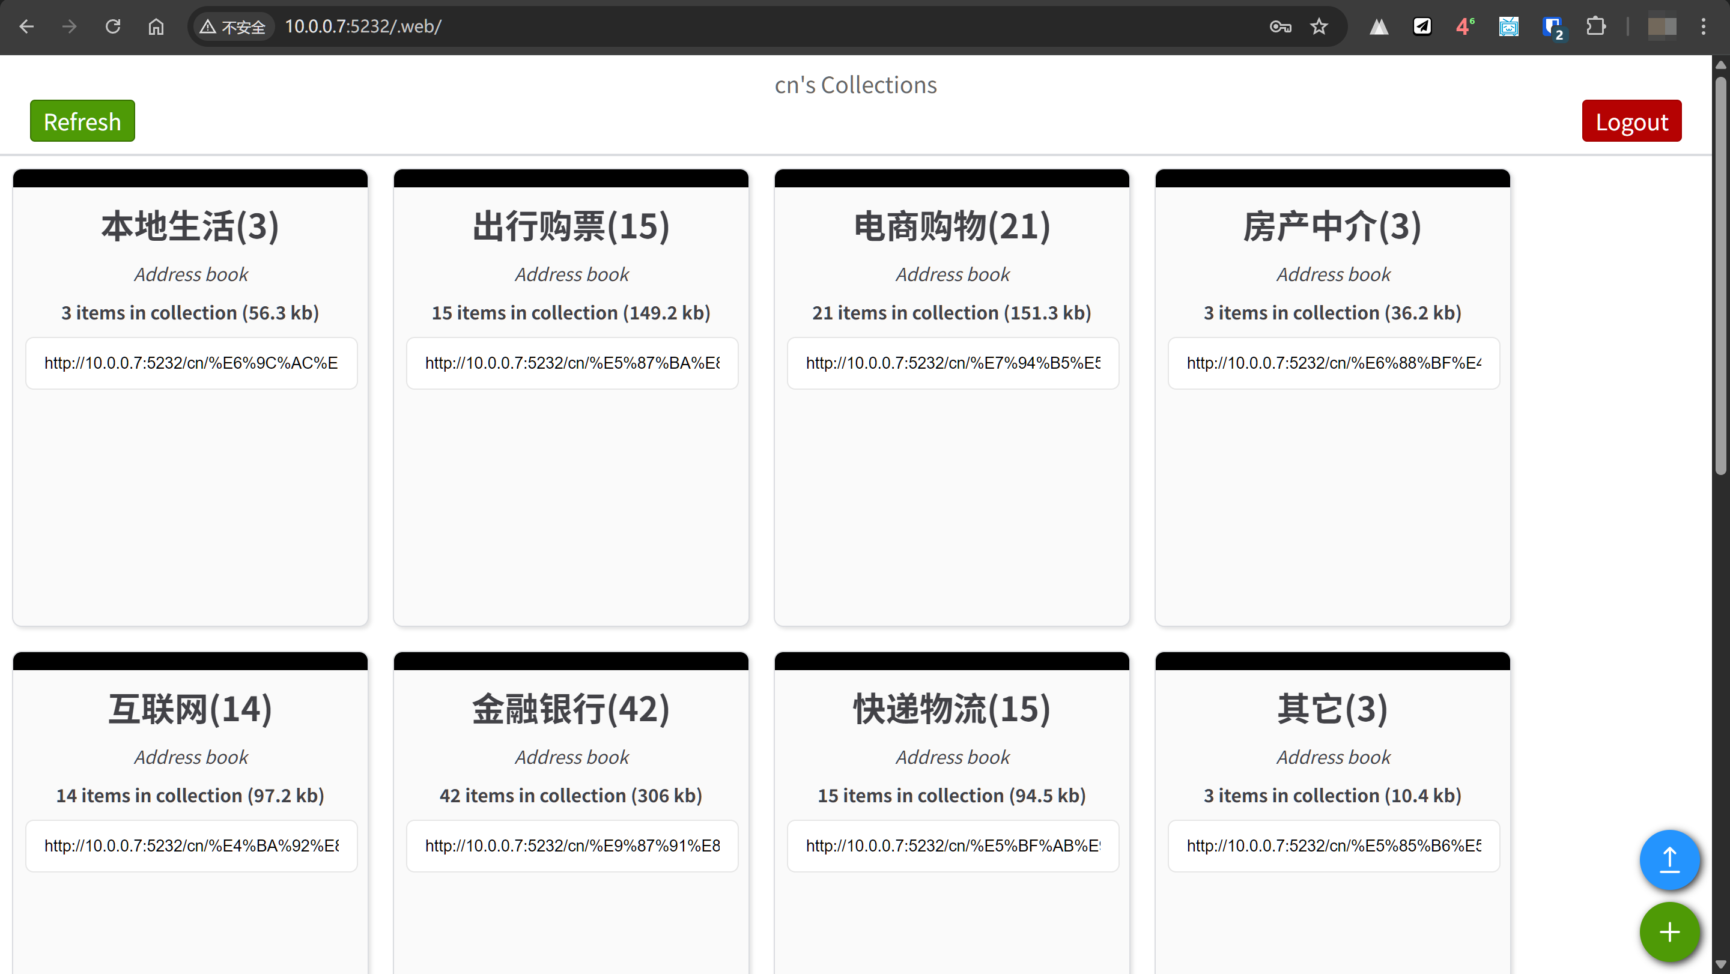Select URL field of 电商购物(21) collection
Image resolution: width=1730 pixels, height=974 pixels.
(x=952, y=363)
